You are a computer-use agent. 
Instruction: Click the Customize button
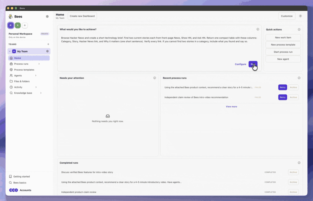[287, 16]
